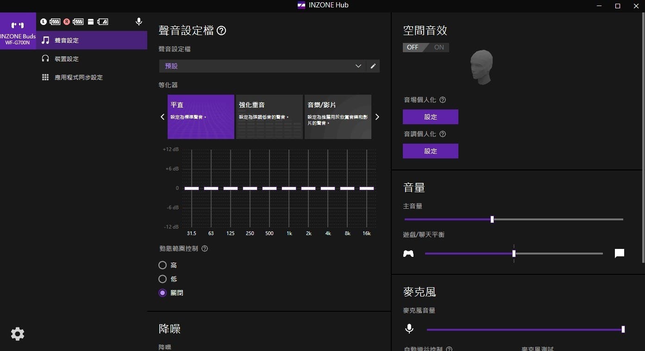Click the 3D head model image

coord(482,67)
